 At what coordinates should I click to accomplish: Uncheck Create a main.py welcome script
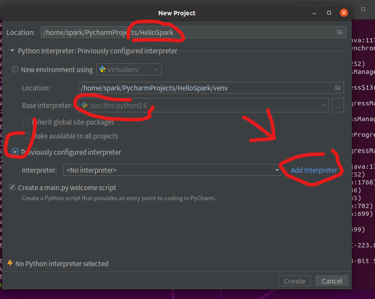coord(12,187)
